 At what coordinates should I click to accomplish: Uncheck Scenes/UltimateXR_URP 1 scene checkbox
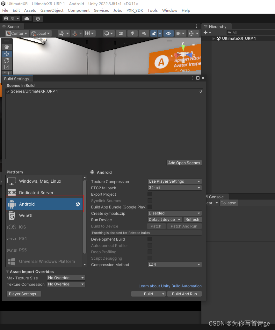point(8,91)
